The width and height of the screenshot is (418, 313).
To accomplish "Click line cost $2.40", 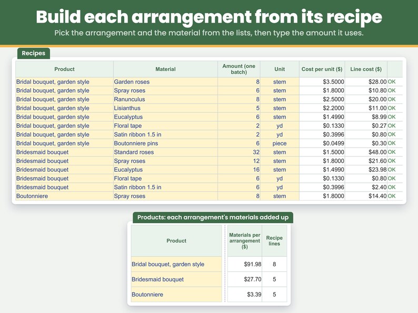I will 366,187.
